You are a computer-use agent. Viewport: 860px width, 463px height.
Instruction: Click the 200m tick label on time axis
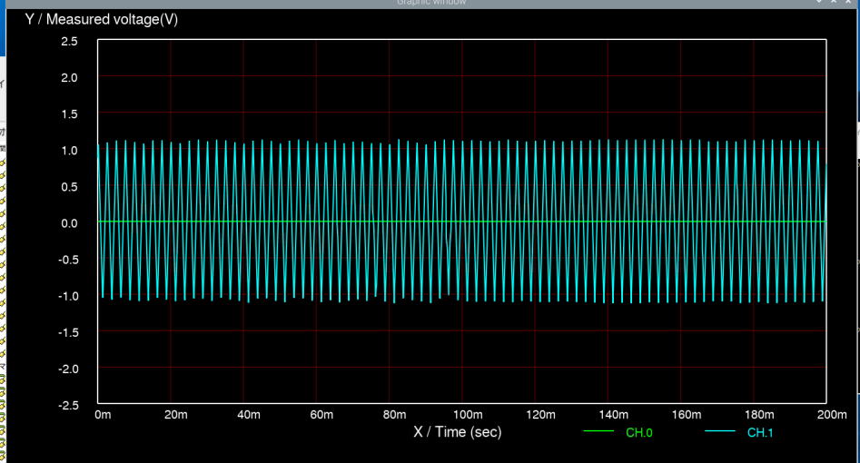click(x=832, y=415)
